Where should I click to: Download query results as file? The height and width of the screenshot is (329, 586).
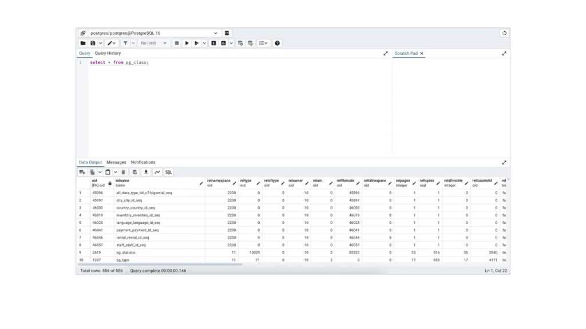point(146,172)
